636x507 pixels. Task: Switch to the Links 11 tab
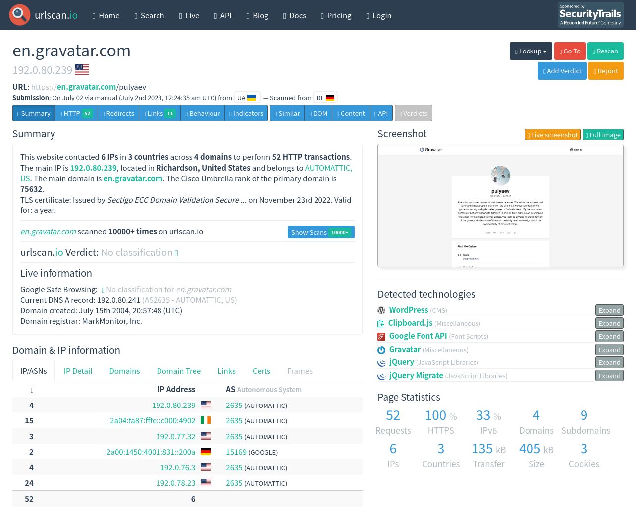159,113
